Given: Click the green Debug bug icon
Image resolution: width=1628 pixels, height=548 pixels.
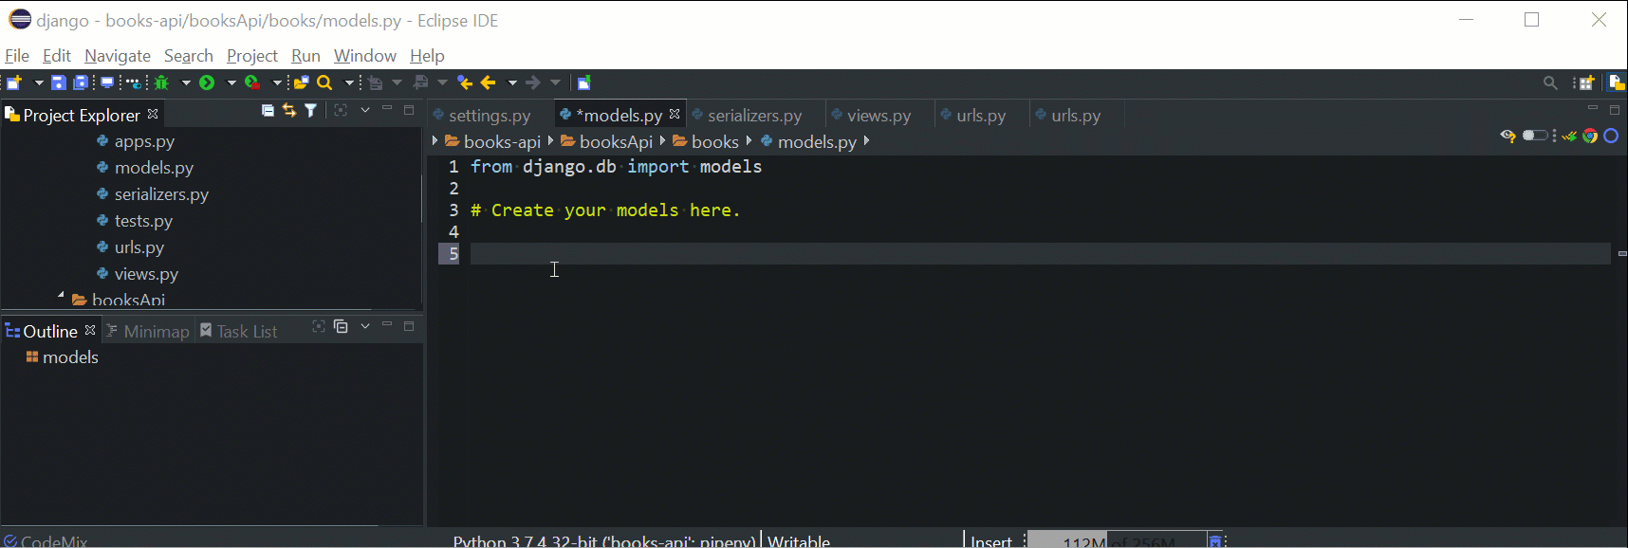Looking at the screenshot, I should [162, 83].
